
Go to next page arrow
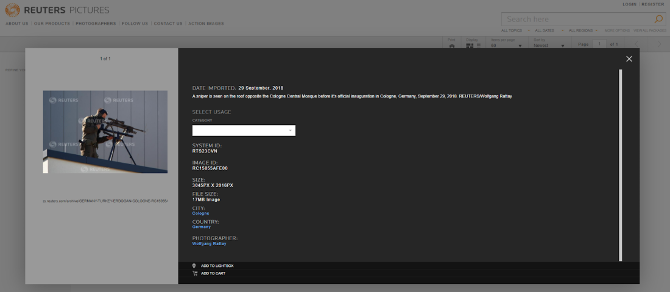(660, 44)
